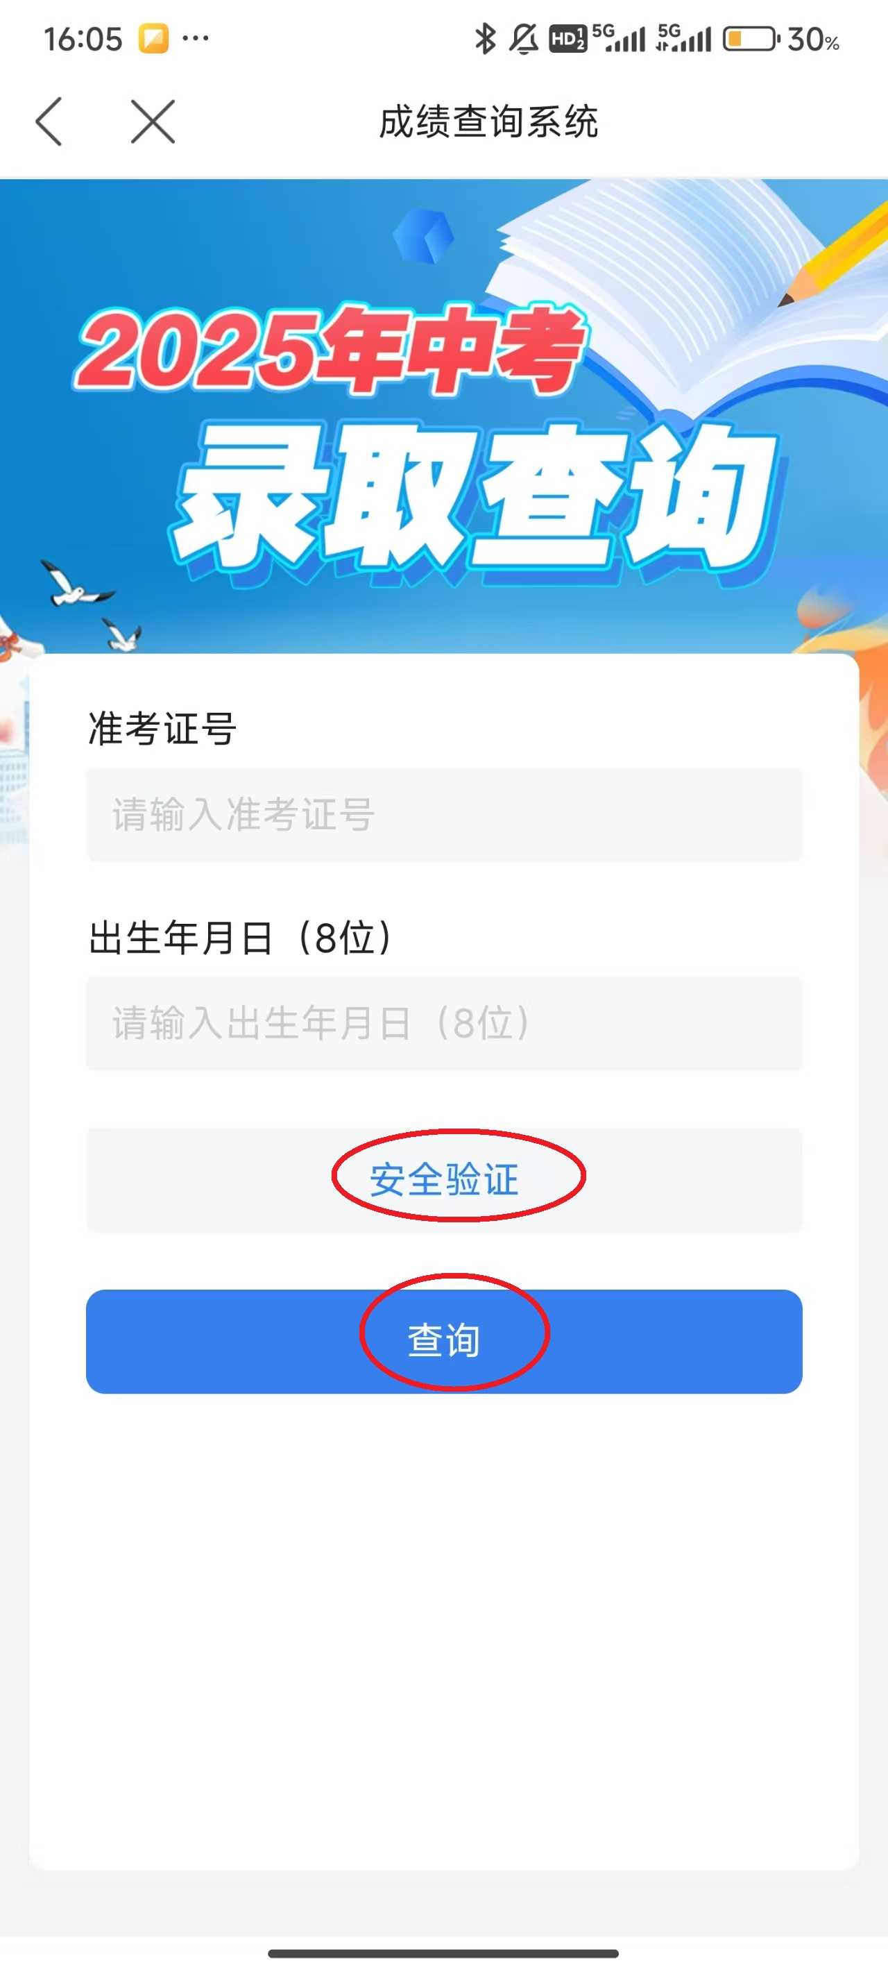Viewport: 888px width, 1974px height.
Task: Tap the 成绩查询系统 page title
Action: (489, 122)
